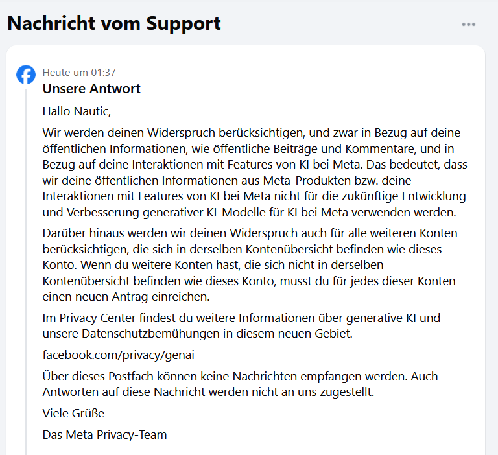The height and width of the screenshot is (455, 498).
Task: Click the 'Hallo Nautic,' greeting line
Action: [x=77, y=111]
